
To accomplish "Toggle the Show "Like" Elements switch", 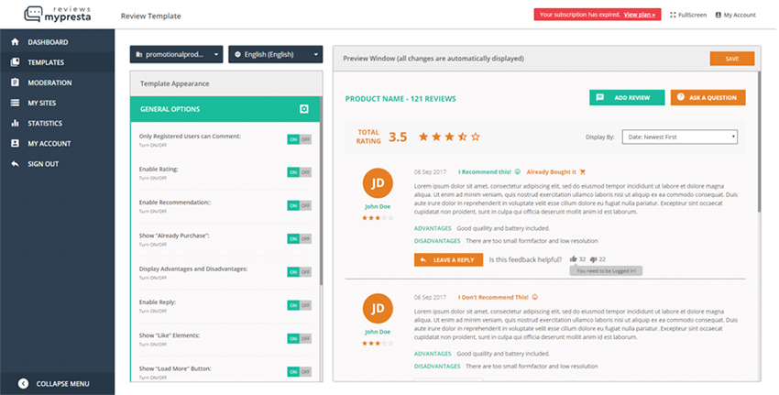I will click(299, 339).
